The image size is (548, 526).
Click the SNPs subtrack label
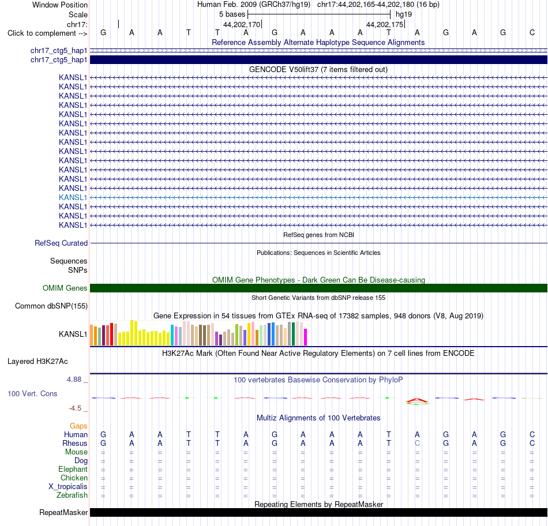tap(78, 270)
